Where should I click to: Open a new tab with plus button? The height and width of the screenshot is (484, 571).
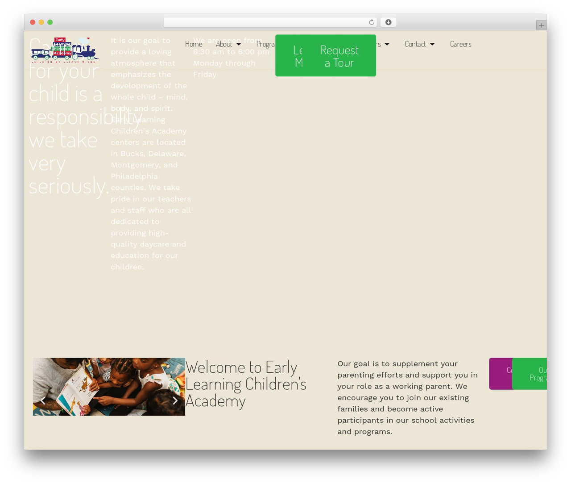click(541, 25)
